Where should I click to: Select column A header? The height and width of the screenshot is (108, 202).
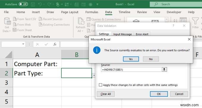pos(37,55)
